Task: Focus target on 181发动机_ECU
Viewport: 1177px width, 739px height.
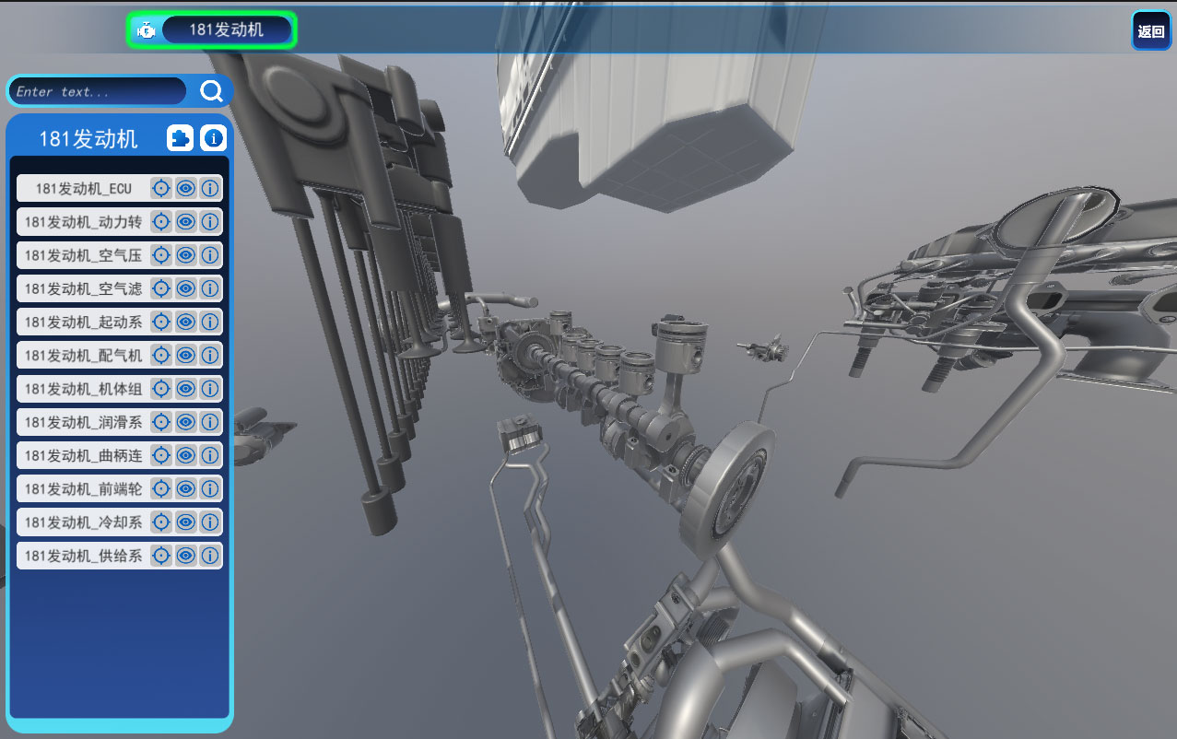Action: [161, 189]
